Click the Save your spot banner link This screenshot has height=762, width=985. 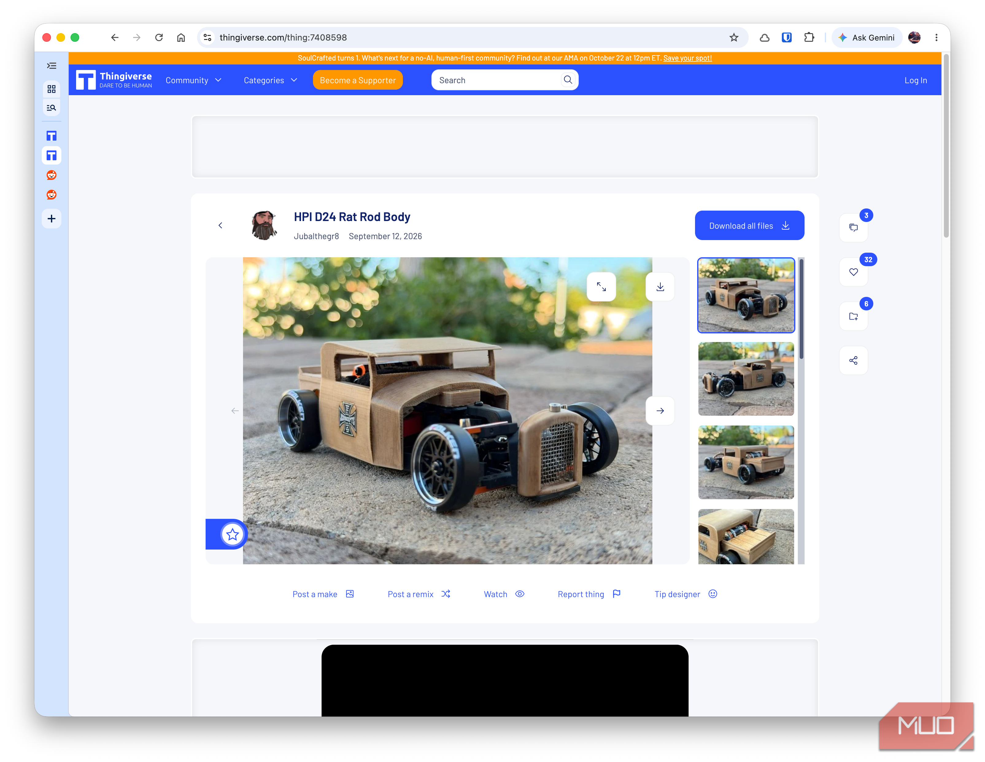pos(687,58)
